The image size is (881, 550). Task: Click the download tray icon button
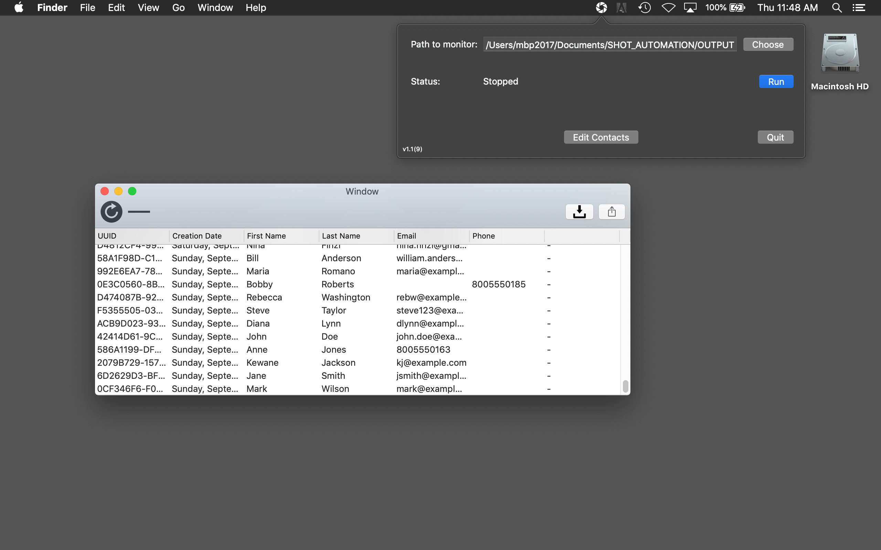579,212
